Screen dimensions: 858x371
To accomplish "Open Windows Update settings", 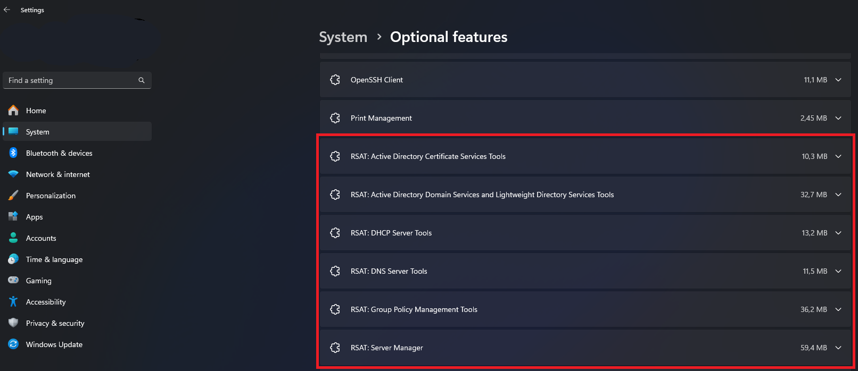I will 77,344.
